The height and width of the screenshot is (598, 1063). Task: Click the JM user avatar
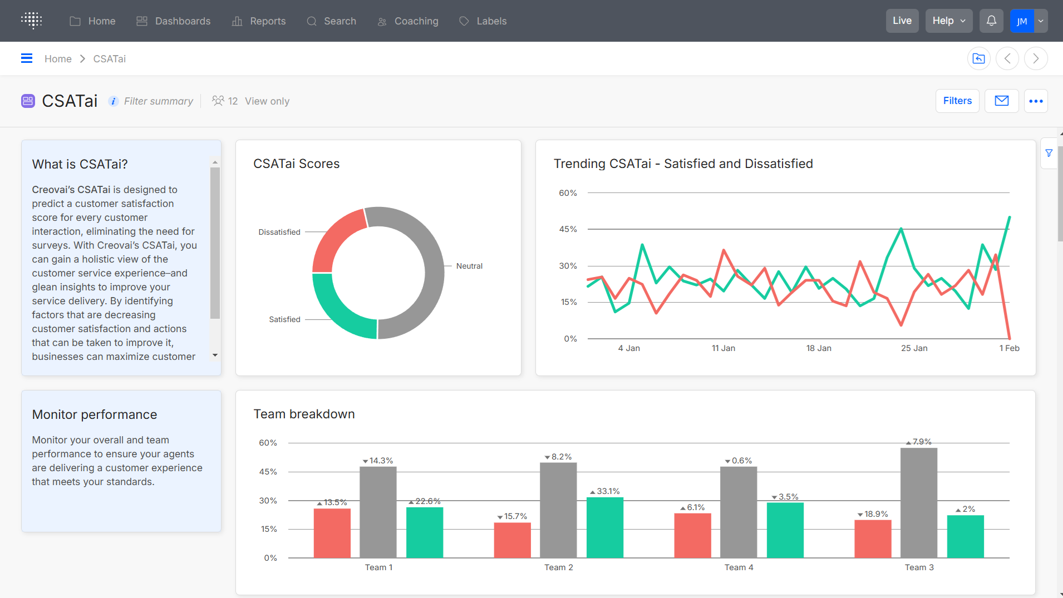pyautogui.click(x=1022, y=21)
